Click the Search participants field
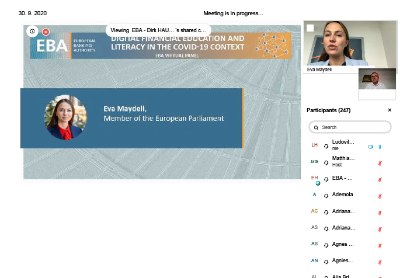 350,127
